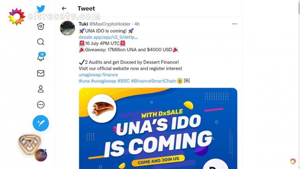The image size is (300, 169).
Task: Open Messages envelope icon
Action: point(41,73)
